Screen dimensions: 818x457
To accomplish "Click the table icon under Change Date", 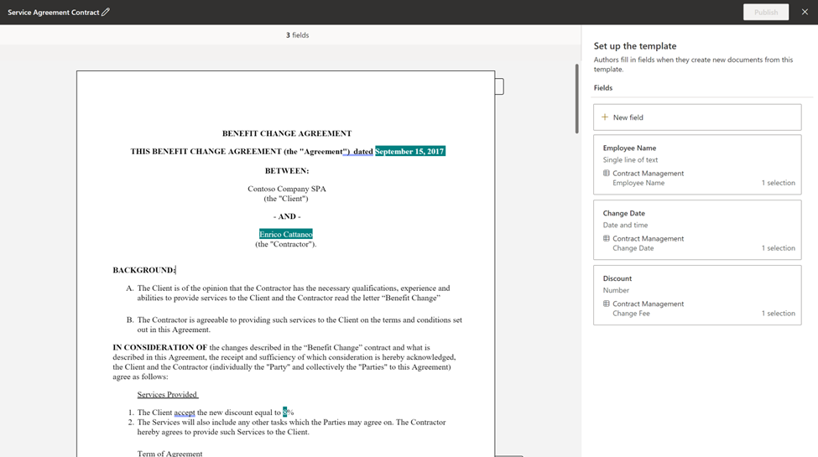I will click(607, 239).
